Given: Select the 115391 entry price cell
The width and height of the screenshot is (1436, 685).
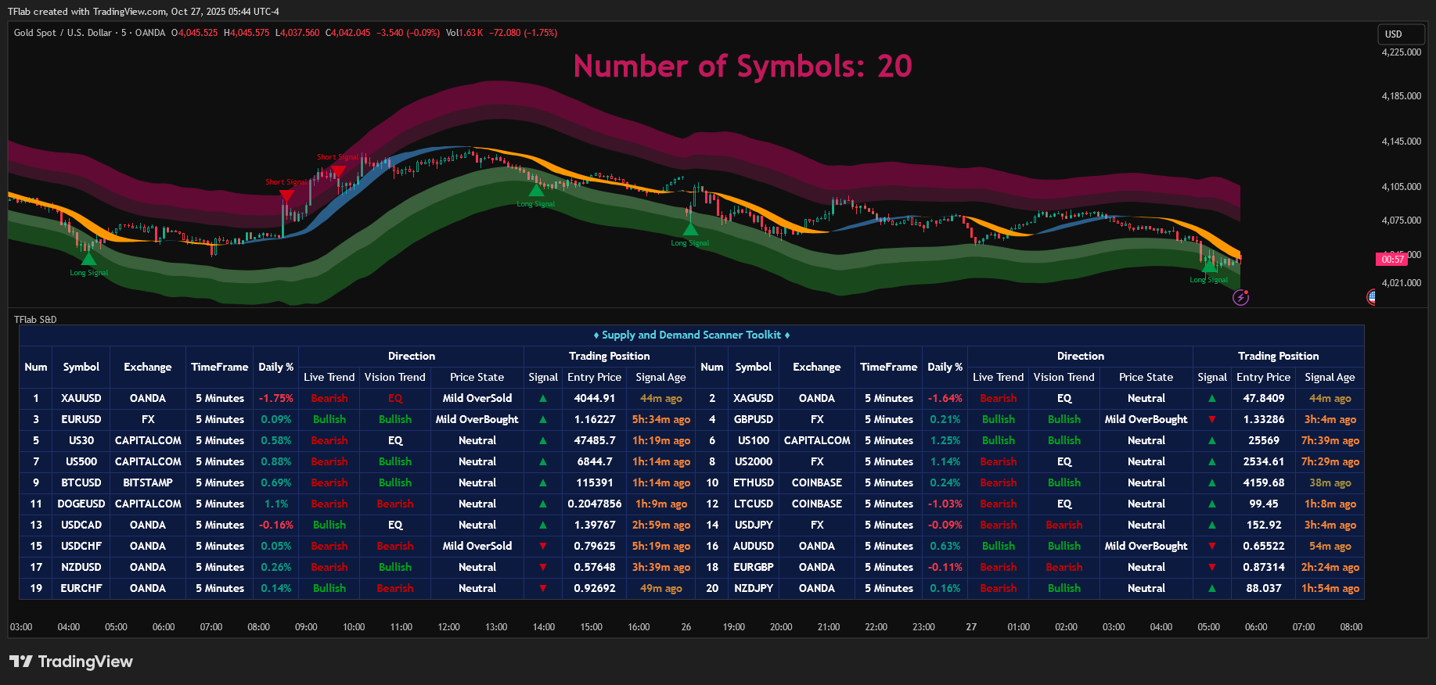Looking at the screenshot, I should [x=595, y=482].
